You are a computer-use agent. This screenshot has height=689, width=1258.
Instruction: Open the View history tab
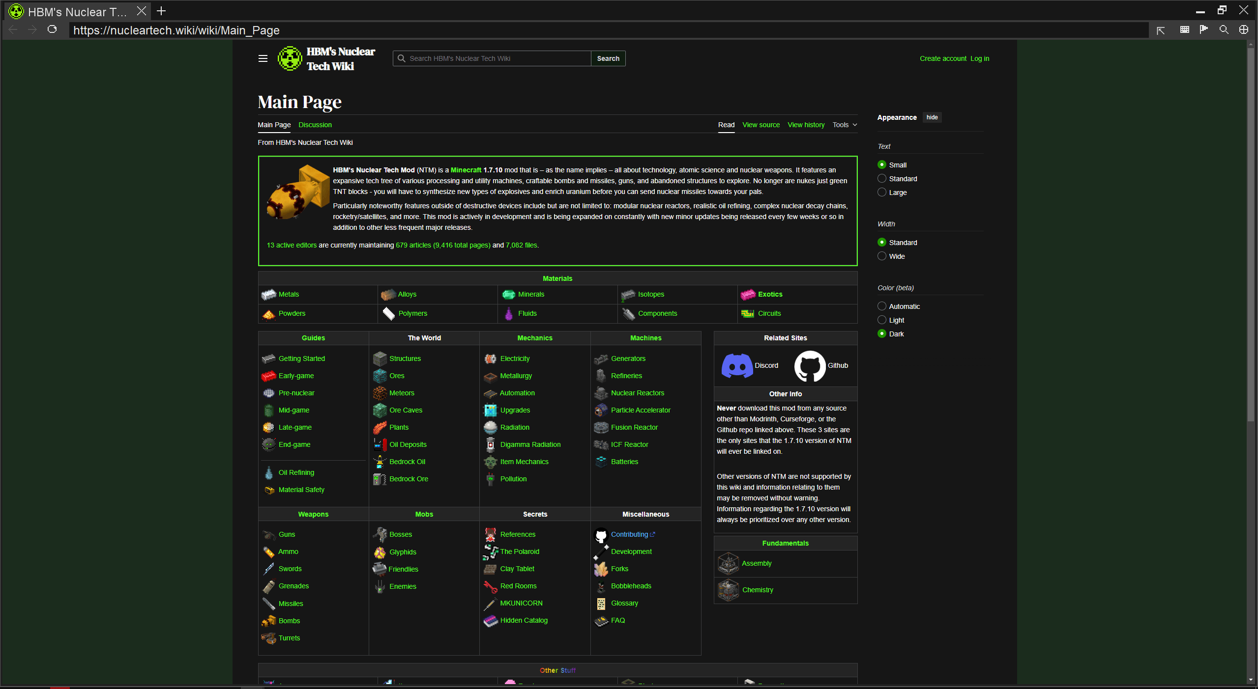tap(806, 125)
